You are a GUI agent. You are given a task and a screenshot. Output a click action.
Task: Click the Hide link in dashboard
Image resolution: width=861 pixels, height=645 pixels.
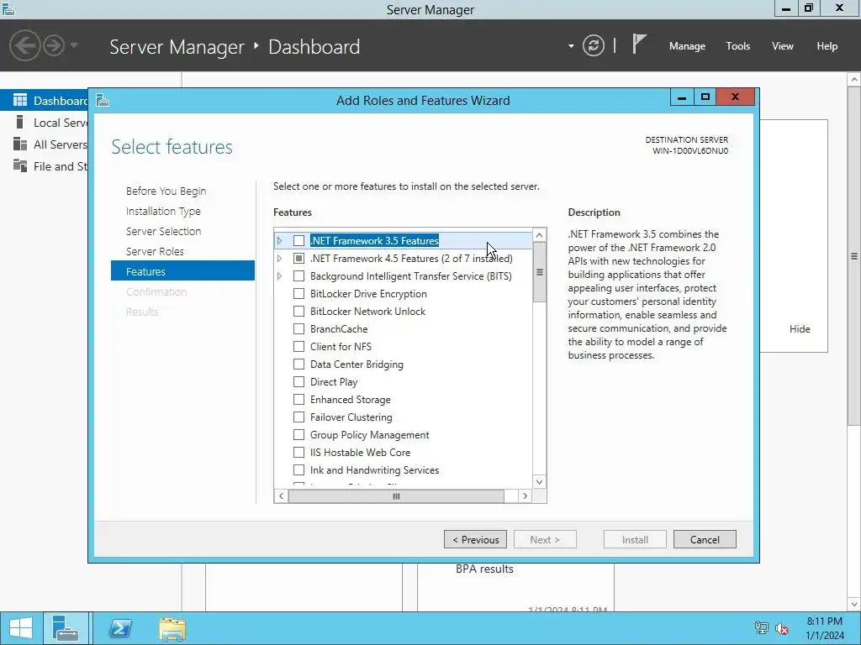click(x=800, y=328)
